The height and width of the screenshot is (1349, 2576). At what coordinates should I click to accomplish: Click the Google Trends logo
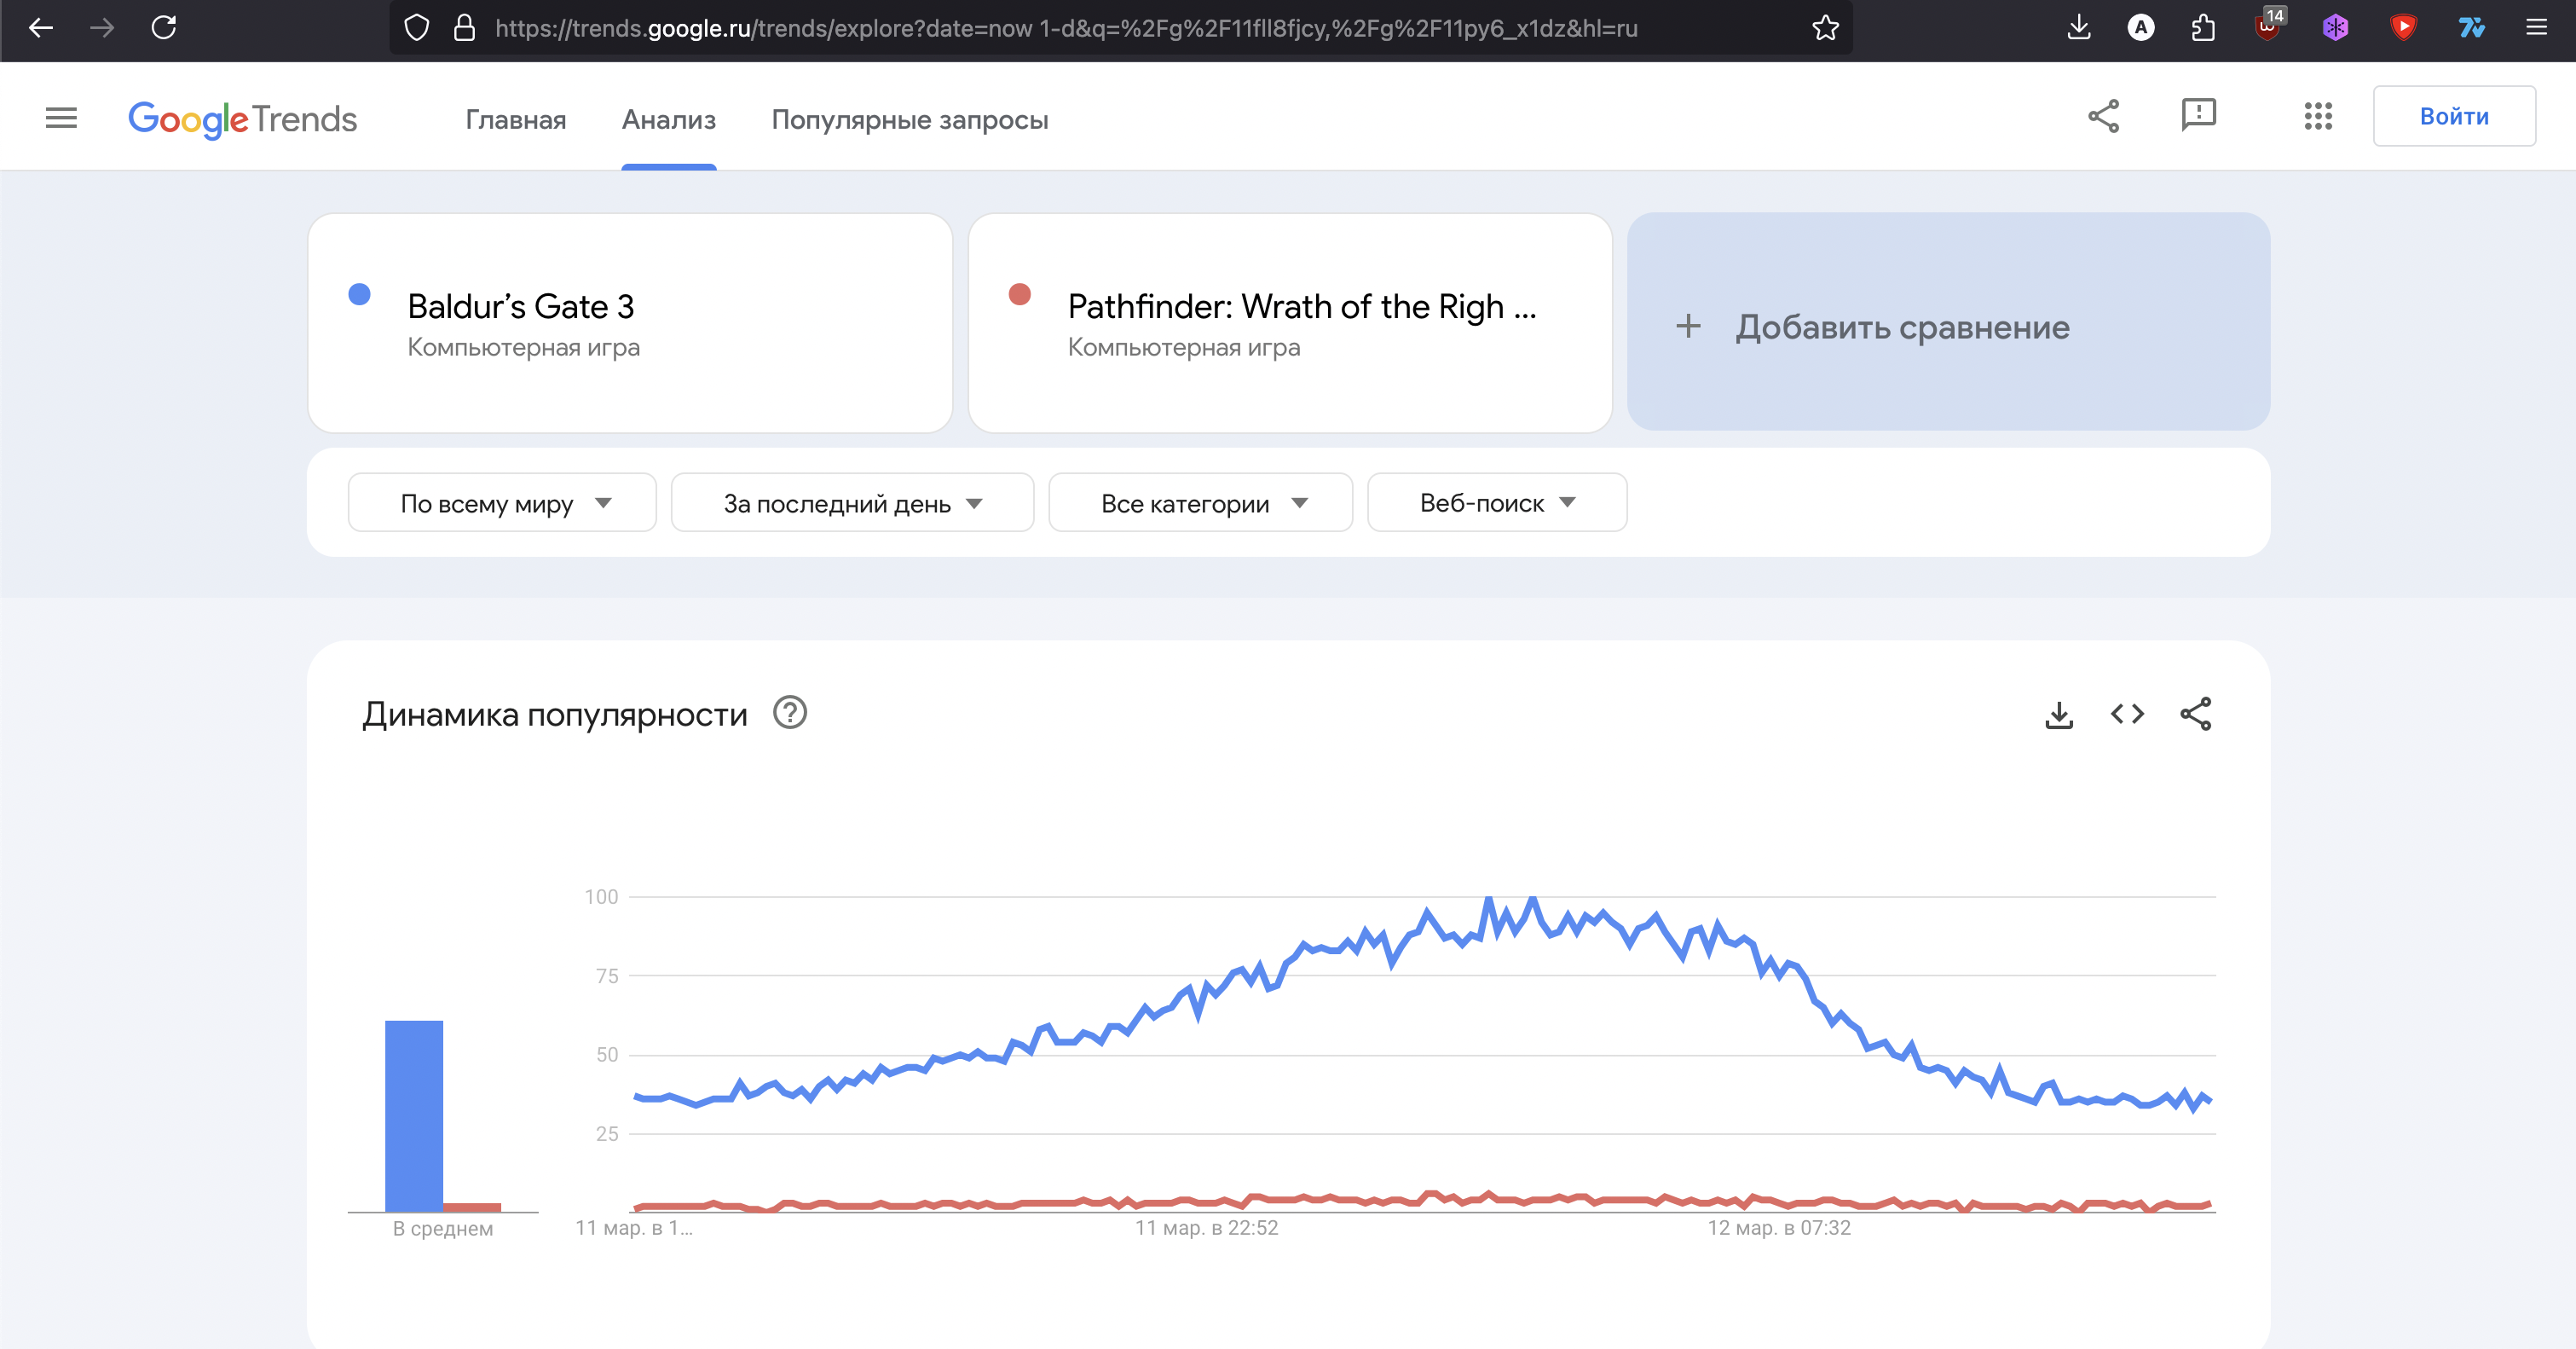click(243, 119)
